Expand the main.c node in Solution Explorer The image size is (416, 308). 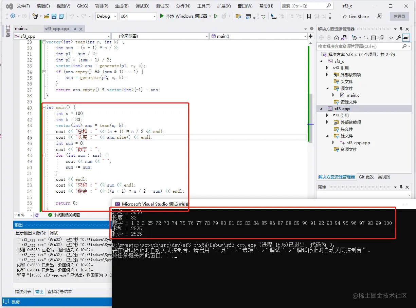click(334, 95)
